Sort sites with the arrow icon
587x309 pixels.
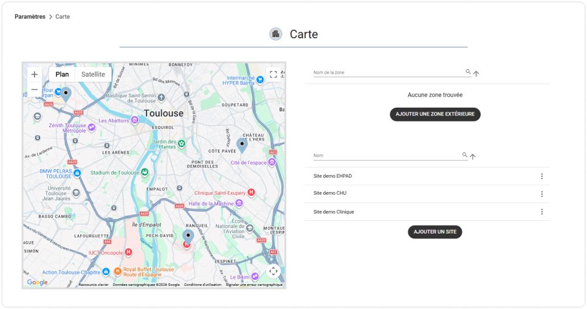tap(473, 156)
